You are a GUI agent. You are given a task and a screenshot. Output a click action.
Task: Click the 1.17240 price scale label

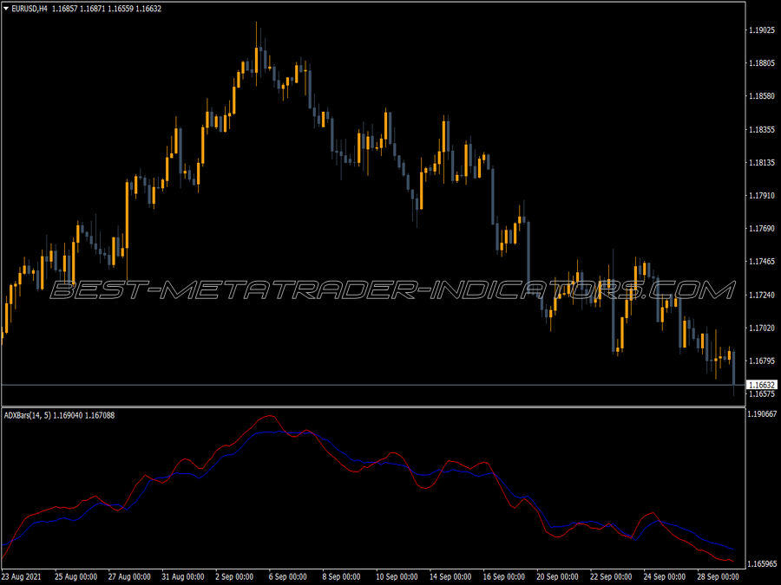tap(762, 295)
